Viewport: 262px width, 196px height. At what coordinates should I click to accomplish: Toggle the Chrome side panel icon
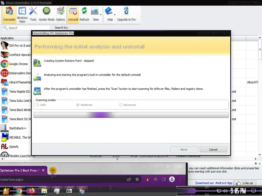[x=163, y=179]
